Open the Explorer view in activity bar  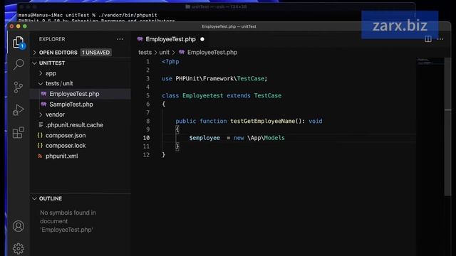coord(18,43)
